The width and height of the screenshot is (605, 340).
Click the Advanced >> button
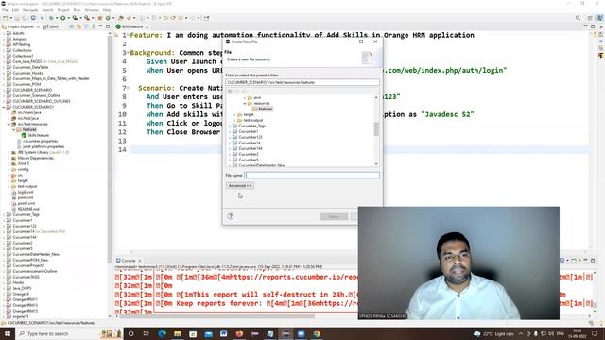(239, 186)
